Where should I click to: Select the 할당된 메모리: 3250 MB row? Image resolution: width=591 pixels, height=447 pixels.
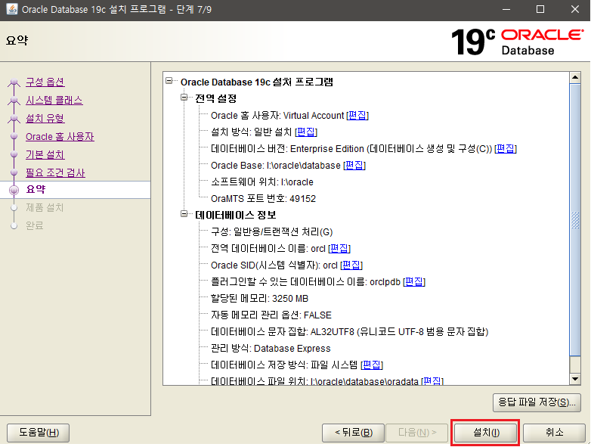(259, 298)
